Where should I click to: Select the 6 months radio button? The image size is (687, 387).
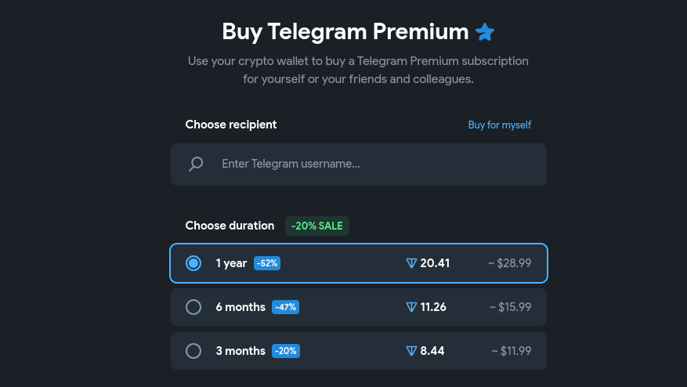click(x=193, y=307)
